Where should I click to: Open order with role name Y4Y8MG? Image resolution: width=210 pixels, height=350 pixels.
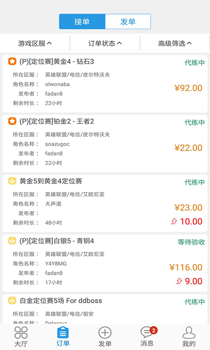click(105, 263)
